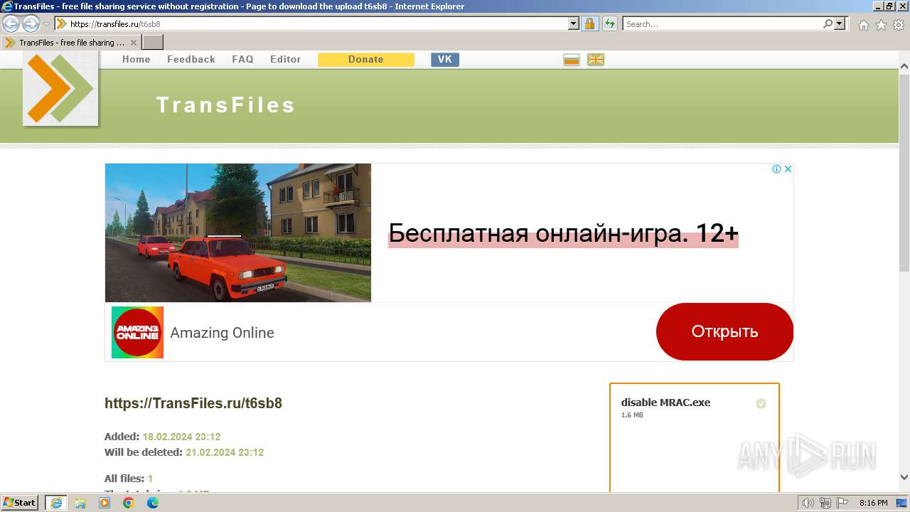910x512 pixels.
Task: Click the disable MRAC.exe file name
Action: point(665,402)
